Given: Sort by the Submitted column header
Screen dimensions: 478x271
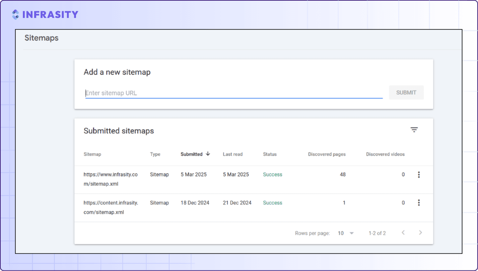Looking at the screenshot, I should (x=191, y=154).
